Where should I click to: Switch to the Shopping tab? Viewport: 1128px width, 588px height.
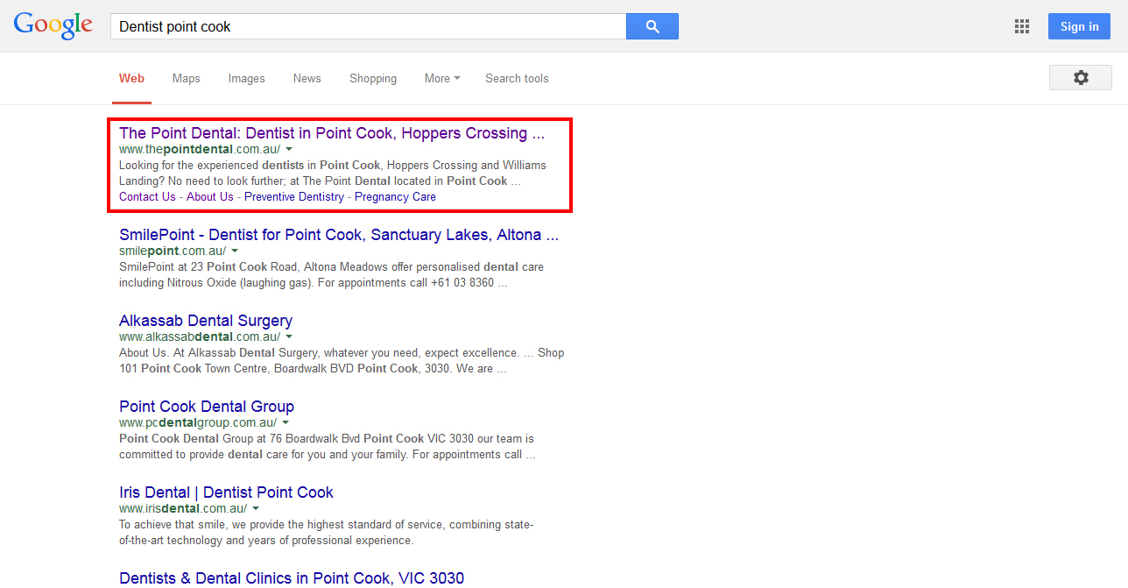point(373,78)
